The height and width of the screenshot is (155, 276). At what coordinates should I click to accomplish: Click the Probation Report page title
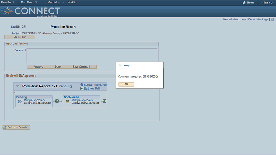(63, 27)
